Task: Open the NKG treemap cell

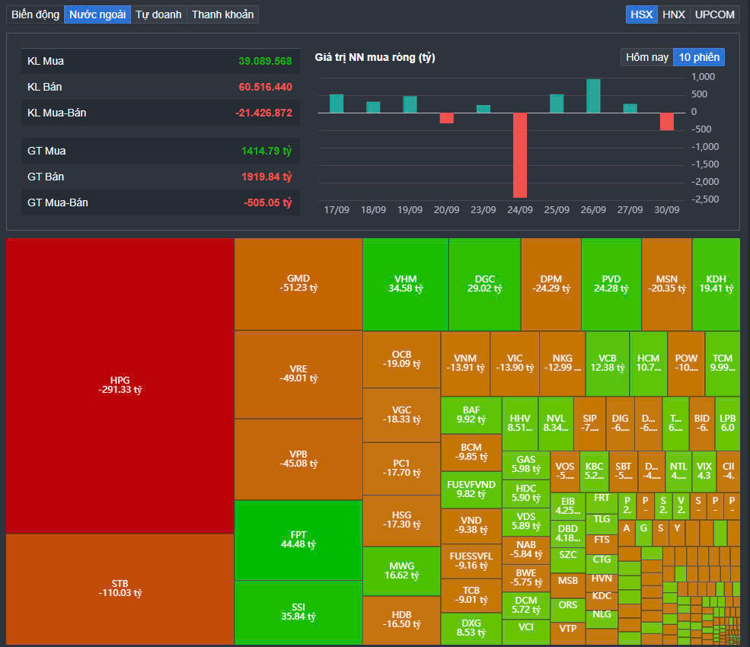Action: [x=563, y=363]
